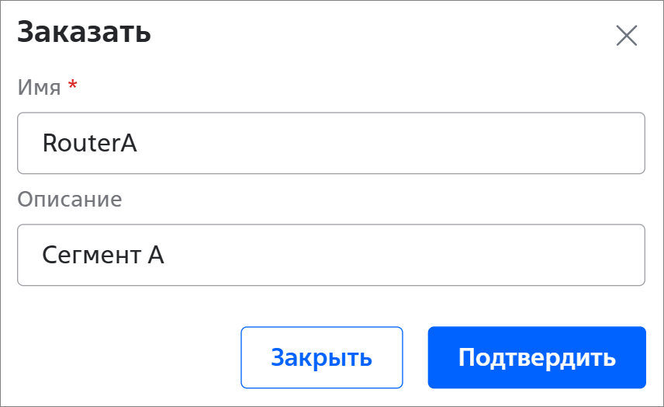Focus the Описание input field
The width and height of the screenshot is (664, 407).
(331, 256)
